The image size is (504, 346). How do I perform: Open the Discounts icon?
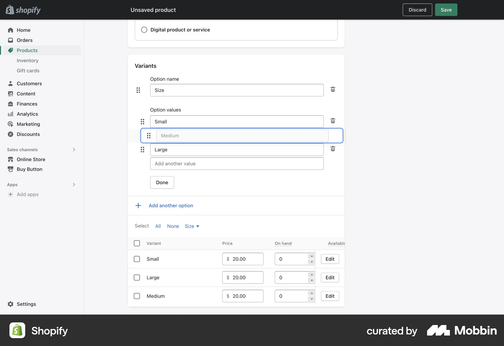(x=10, y=134)
